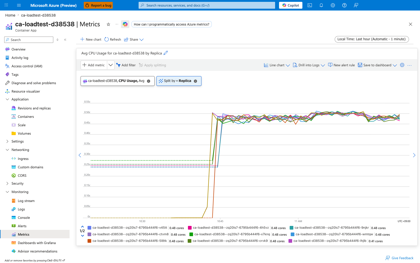Image resolution: width=420 pixels, height=263 pixels.
Task: Expand the Security section
Action: tap(7, 184)
